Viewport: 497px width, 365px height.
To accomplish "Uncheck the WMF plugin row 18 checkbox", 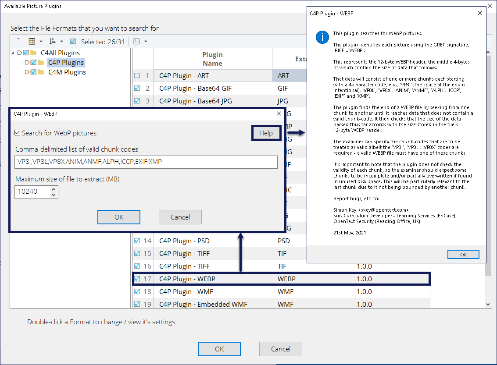I will pos(137,291).
